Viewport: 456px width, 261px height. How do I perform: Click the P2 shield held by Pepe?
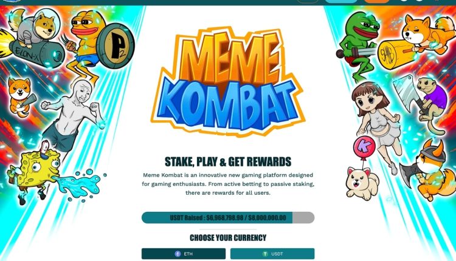116,46
